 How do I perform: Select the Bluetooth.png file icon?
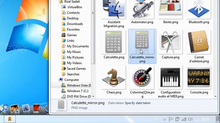point(199,9)
